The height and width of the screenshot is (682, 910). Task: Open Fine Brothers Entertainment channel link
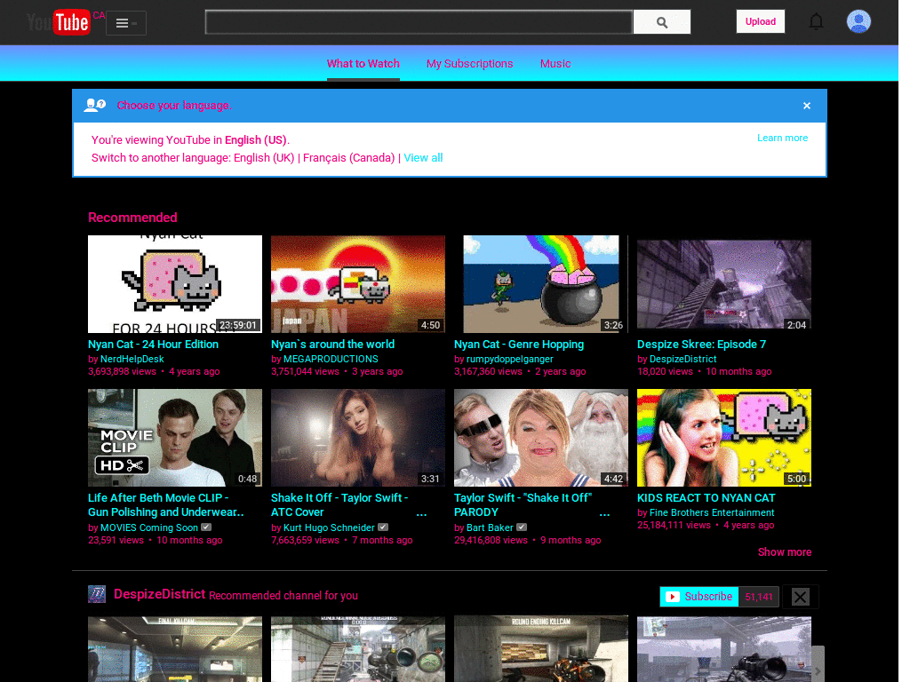(x=712, y=512)
